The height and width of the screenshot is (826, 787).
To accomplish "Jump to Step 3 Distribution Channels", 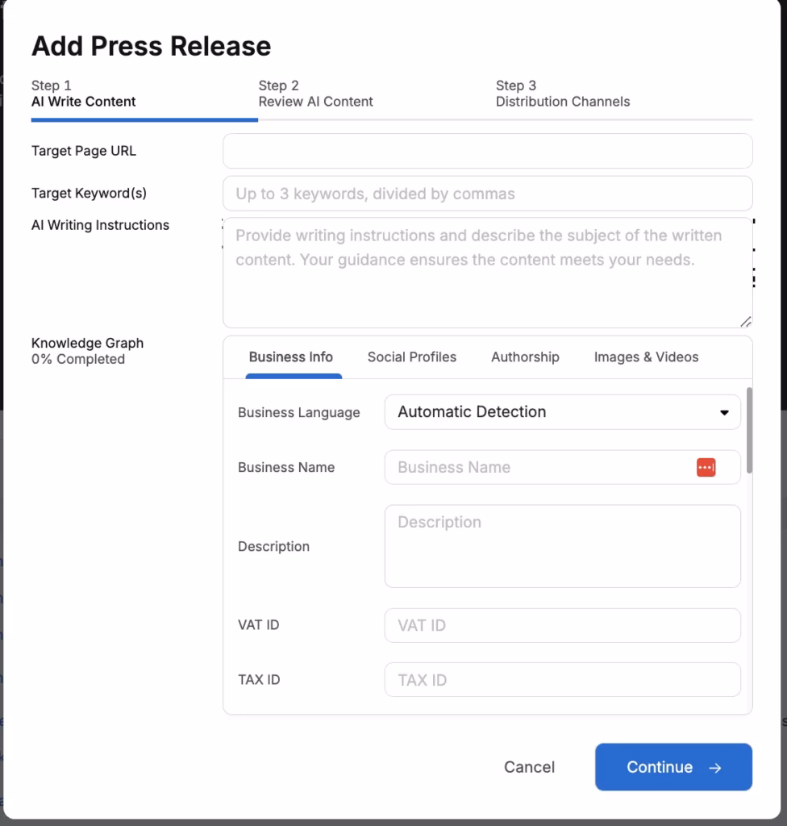I will tap(562, 94).
